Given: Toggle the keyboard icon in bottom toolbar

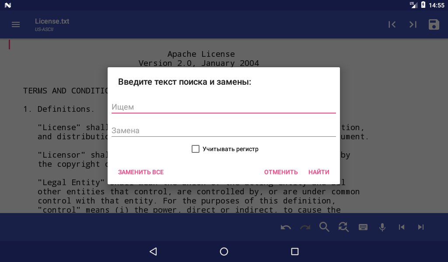Looking at the screenshot, I should coord(363,227).
